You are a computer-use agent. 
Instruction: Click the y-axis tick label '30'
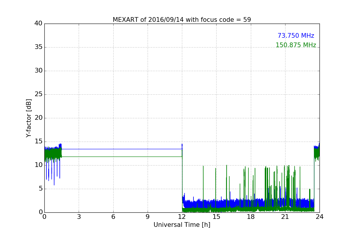(39, 71)
